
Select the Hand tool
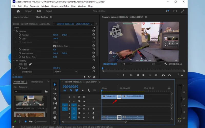click(x=55, y=118)
